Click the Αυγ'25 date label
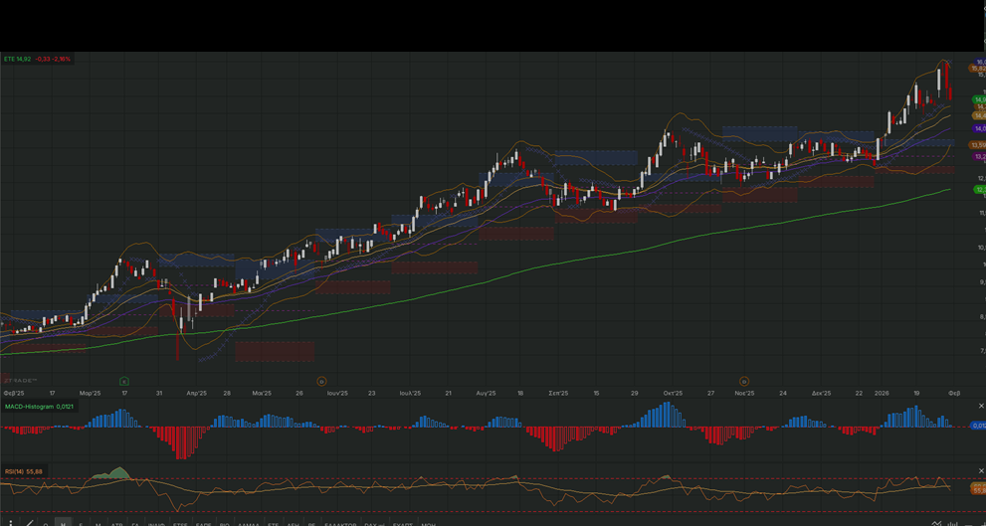 click(487, 394)
